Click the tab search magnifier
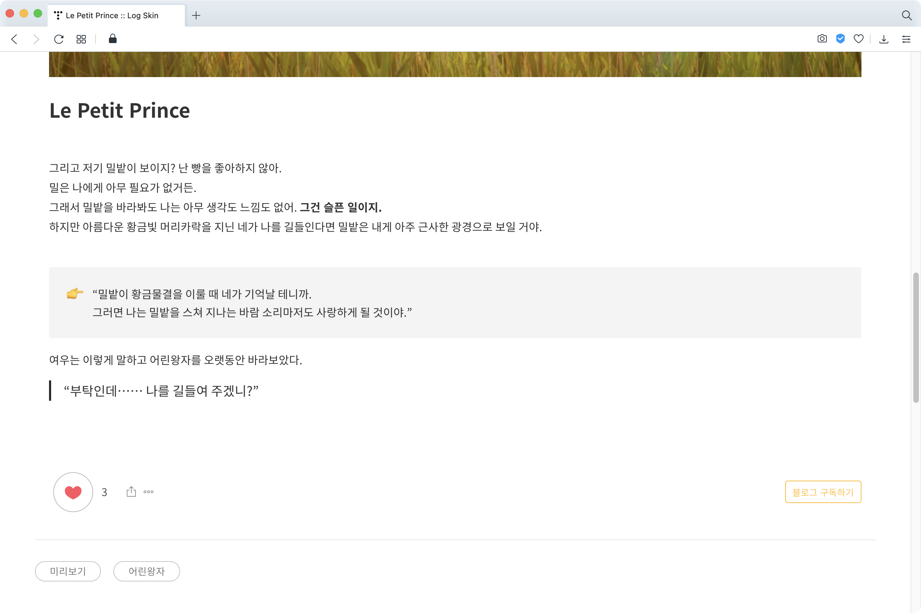This screenshot has height=613, width=921. (x=907, y=15)
